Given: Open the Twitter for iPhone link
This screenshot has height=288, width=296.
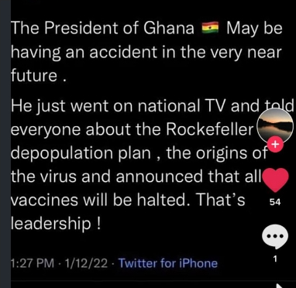Looking at the screenshot, I should point(168,263).
